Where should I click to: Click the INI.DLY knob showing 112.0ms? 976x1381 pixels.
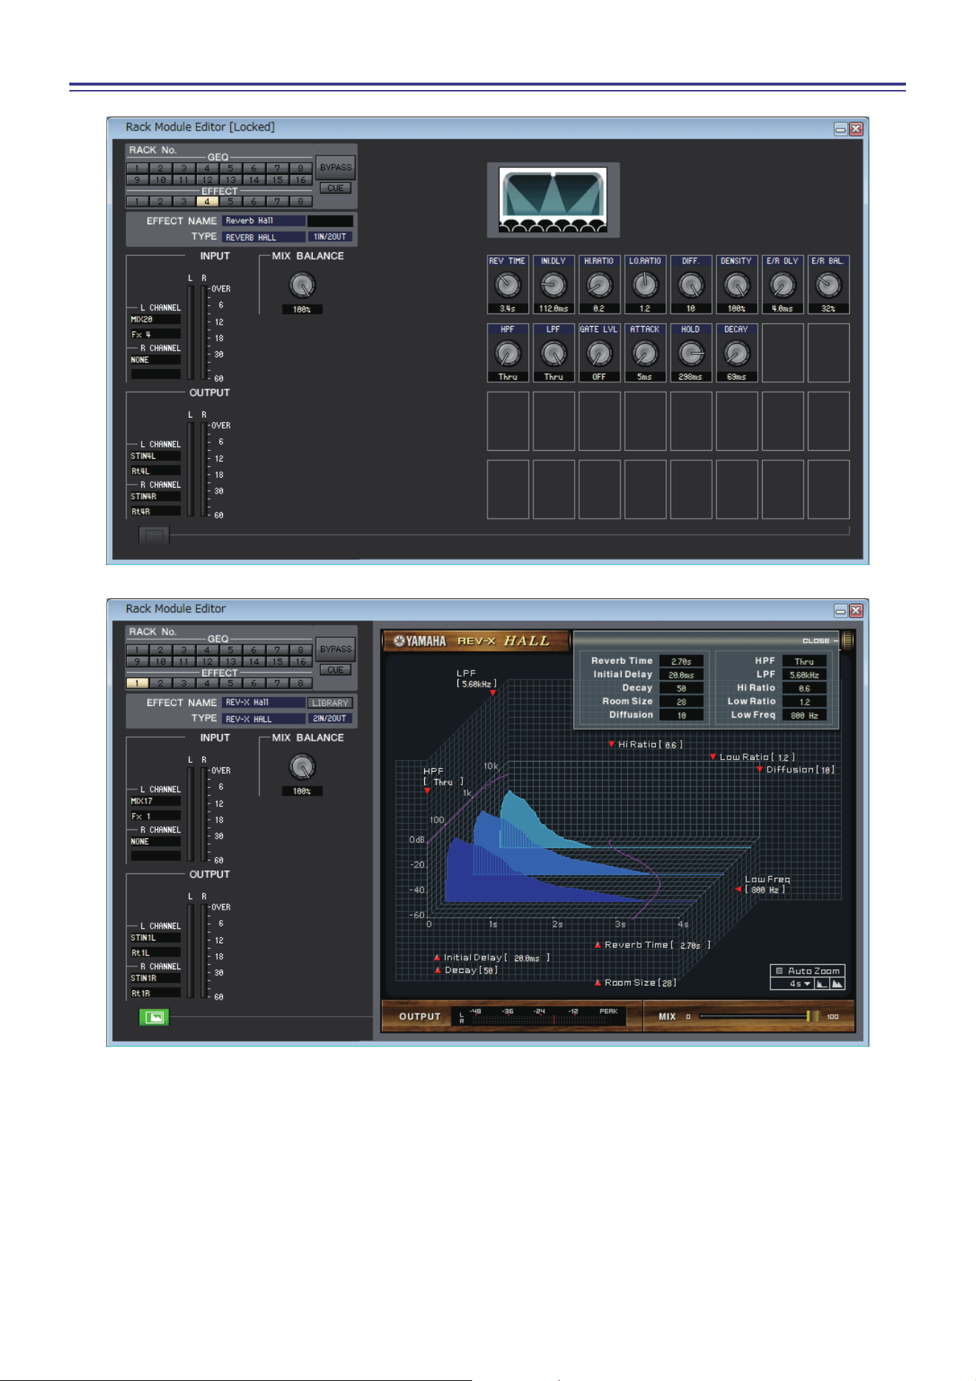(553, 285)
